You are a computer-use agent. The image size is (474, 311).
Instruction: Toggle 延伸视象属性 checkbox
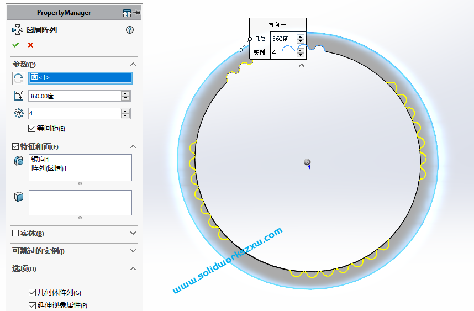pyautogui.click(x=32, y=305)
